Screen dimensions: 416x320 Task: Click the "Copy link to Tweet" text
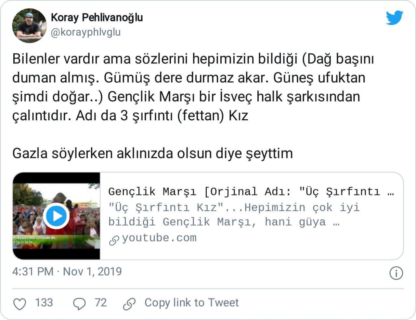tap(191, 303)
